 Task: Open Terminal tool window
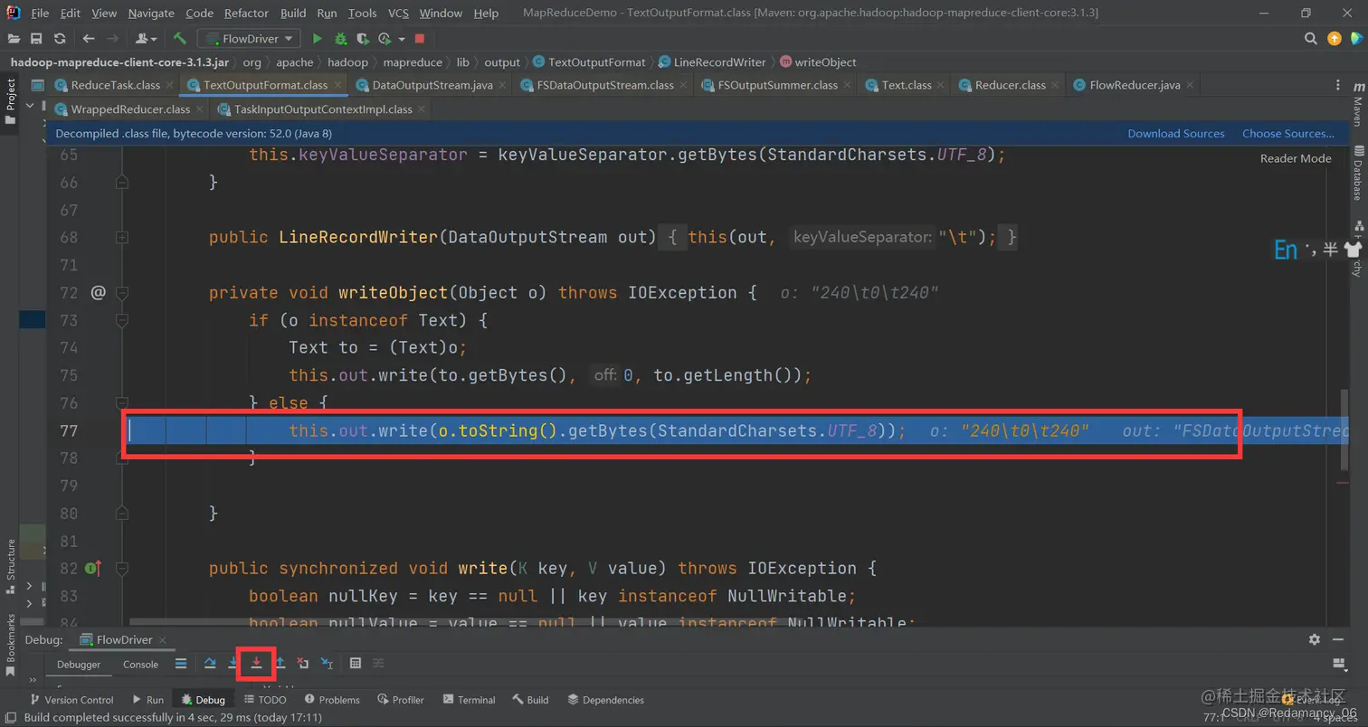pyautogui.click(x=469, y=700)
